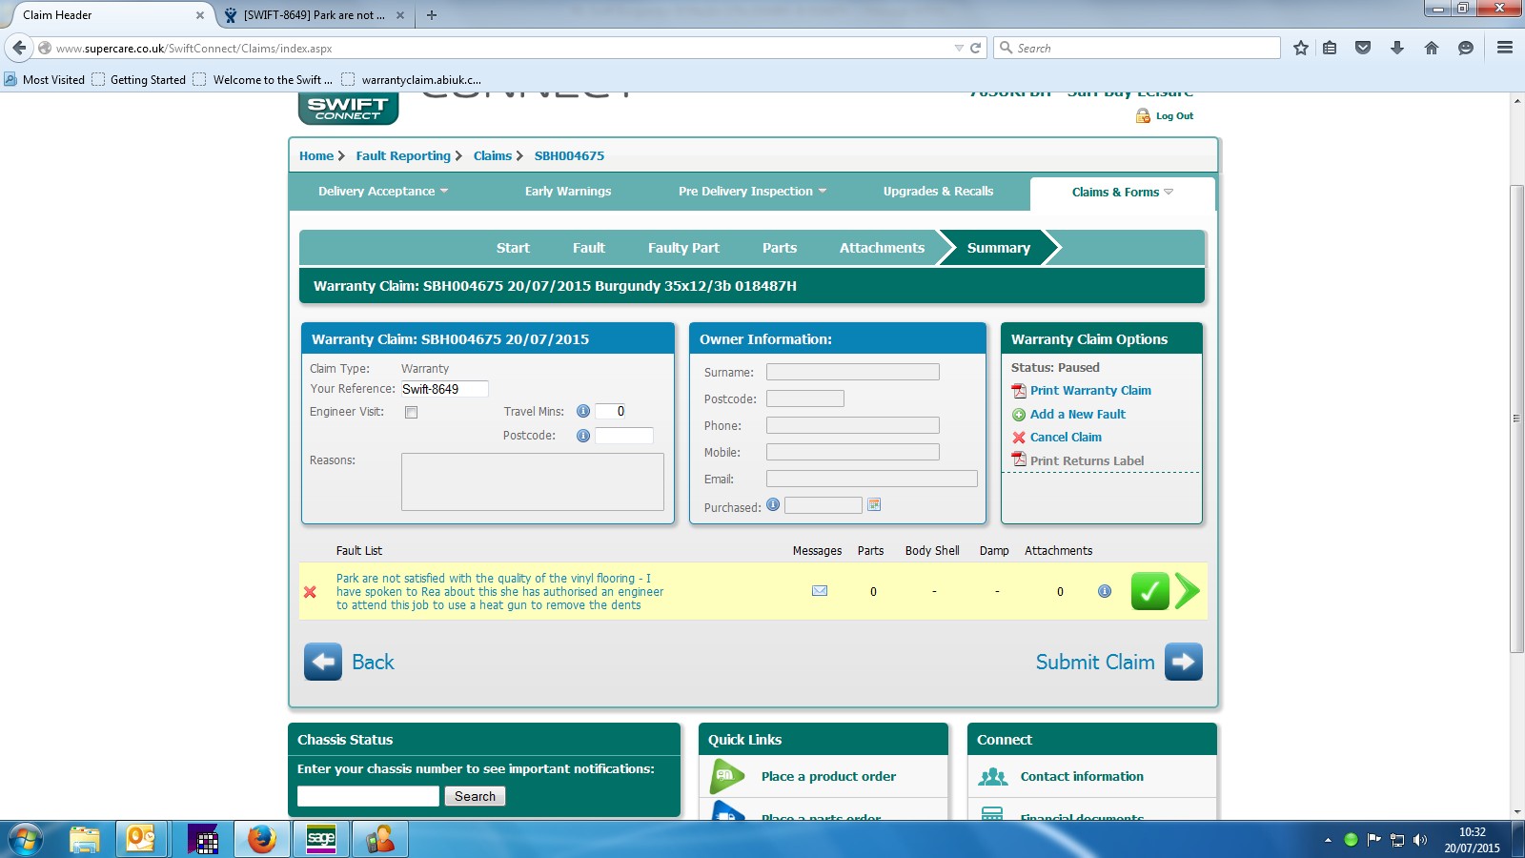Click the page vertical scrollbar
The height and width of the screenshot is (858, 1525).
(1516, 419)
